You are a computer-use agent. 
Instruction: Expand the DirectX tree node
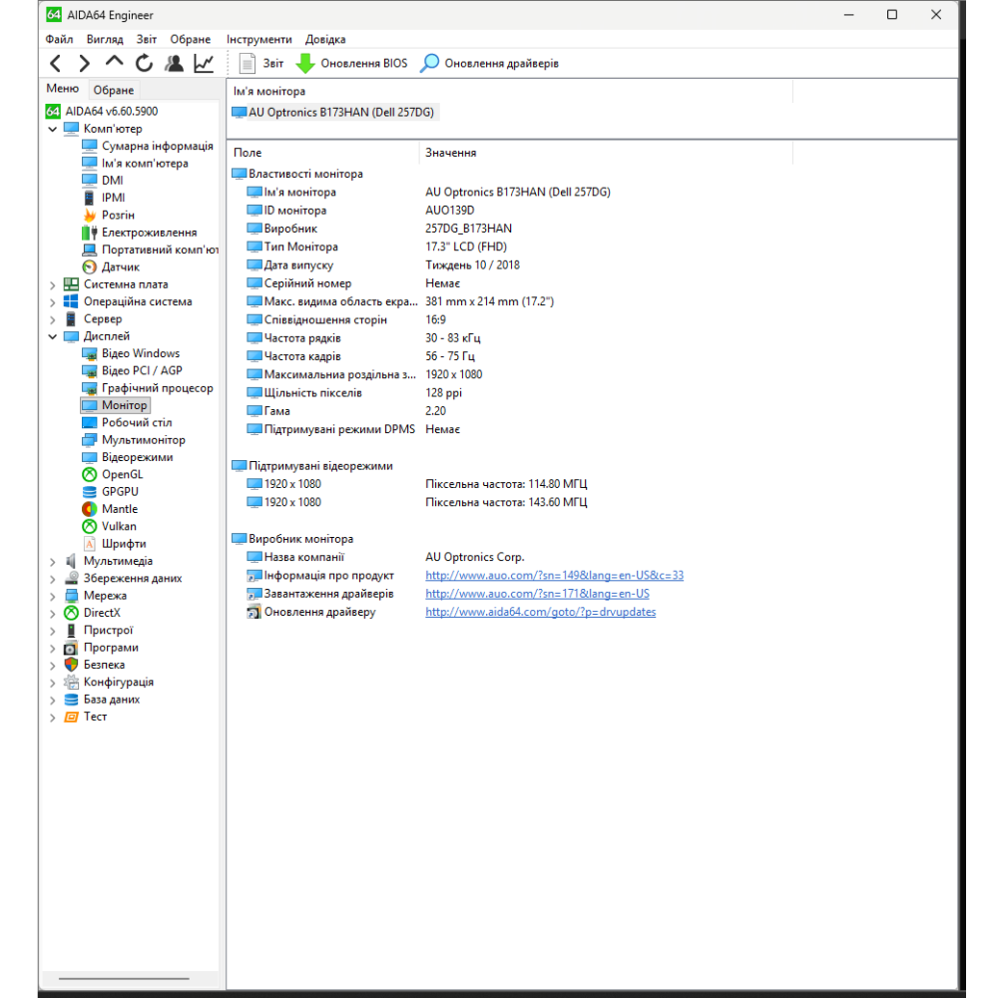(x=53, y=613)
